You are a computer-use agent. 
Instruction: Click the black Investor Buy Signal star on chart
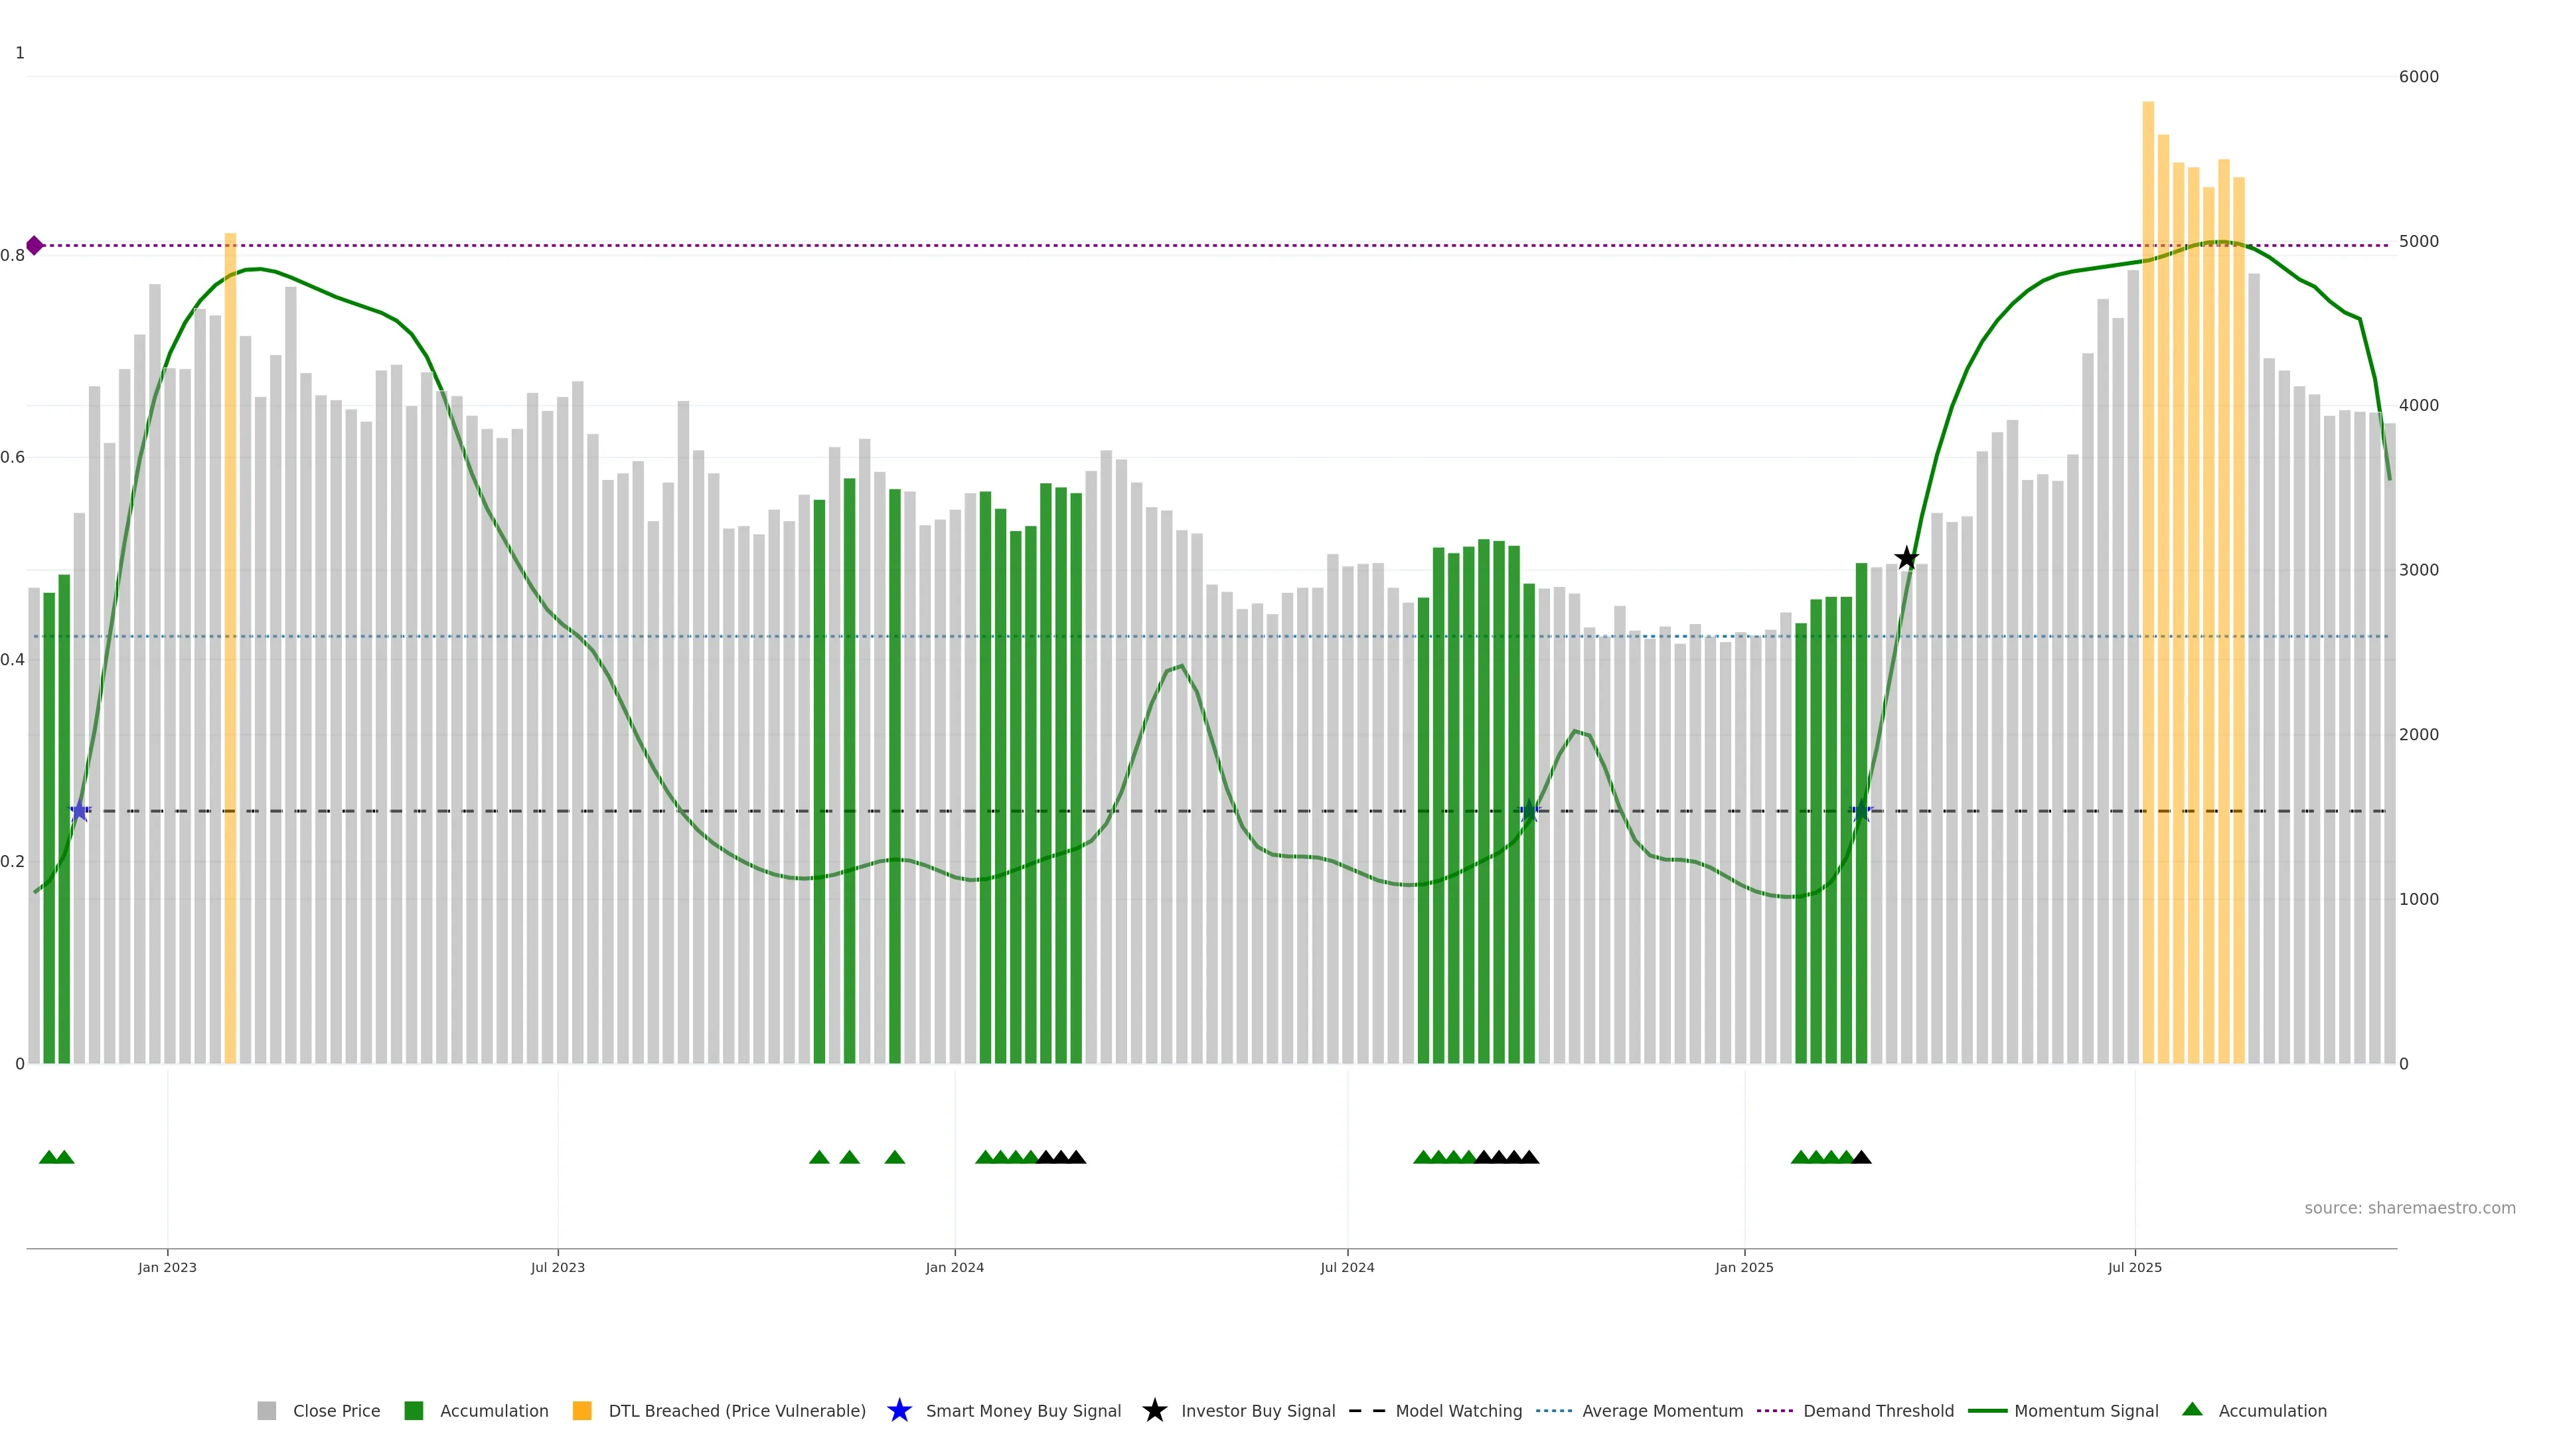tap(1906, 558)
